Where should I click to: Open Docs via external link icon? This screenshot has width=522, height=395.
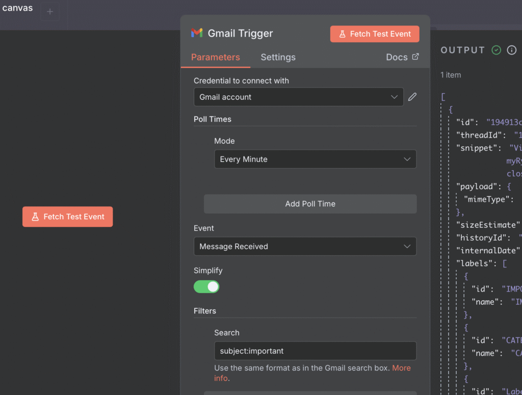(x=415, y=57)
